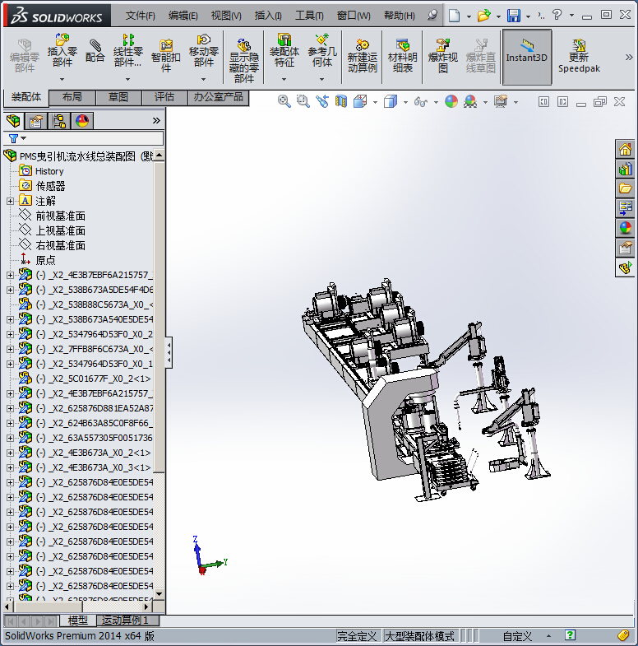The height and width of the screenshot is (646, 638).
Task: Collapse the feature tree panel handle
Action: [x=169, y=353]
